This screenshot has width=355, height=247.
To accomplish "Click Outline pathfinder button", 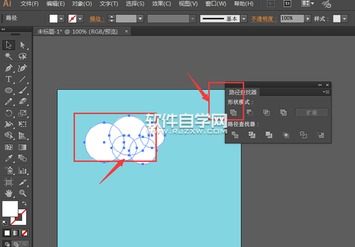I will [304, 135].
